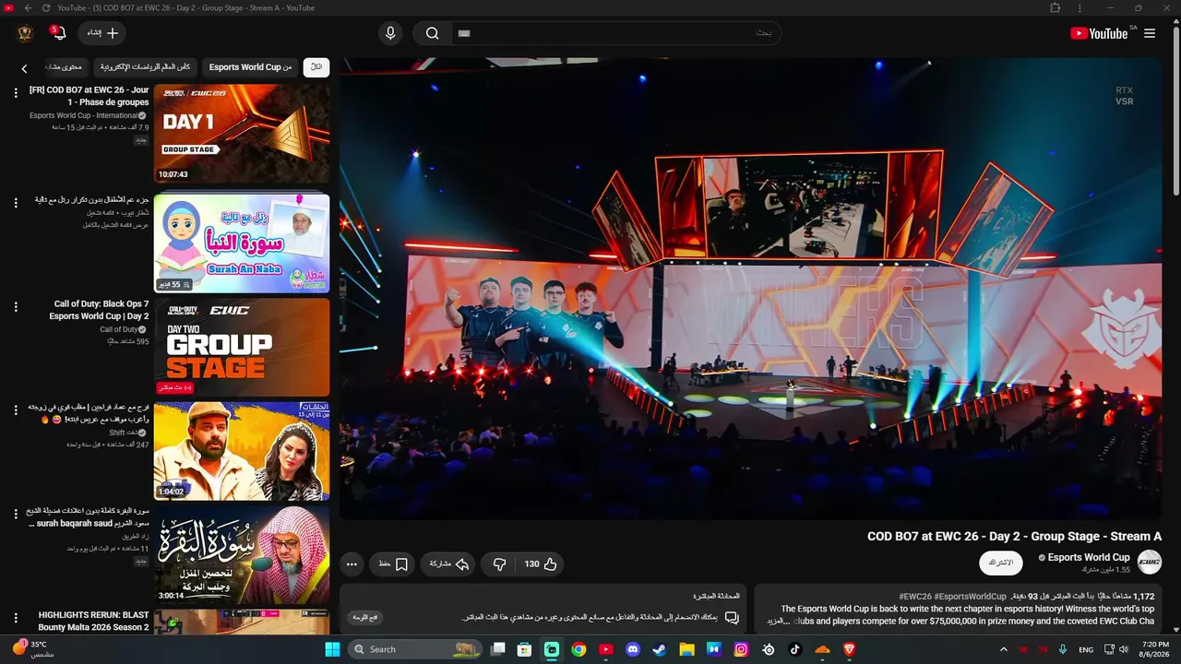Open the YouTube hamburger guide menu
This screenshot has width=1181, height=664.
[x=1150, y=33]
